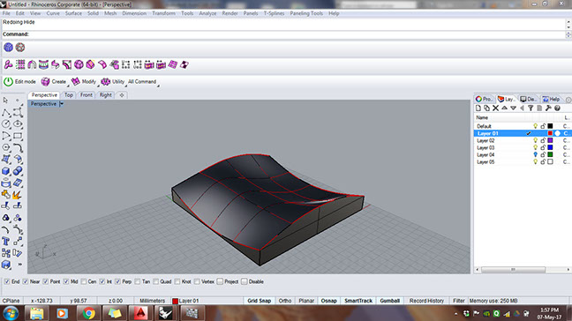
Task: Toggle Ortho in status bar
Action: 285,301
